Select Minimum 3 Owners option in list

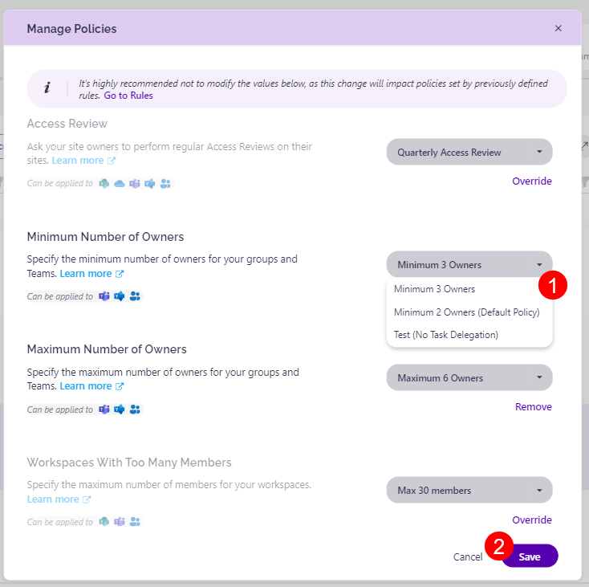click(x=434, y=289)
